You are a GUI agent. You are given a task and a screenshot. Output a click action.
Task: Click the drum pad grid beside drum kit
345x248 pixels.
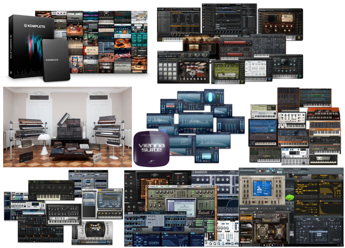tap(168, 71)
